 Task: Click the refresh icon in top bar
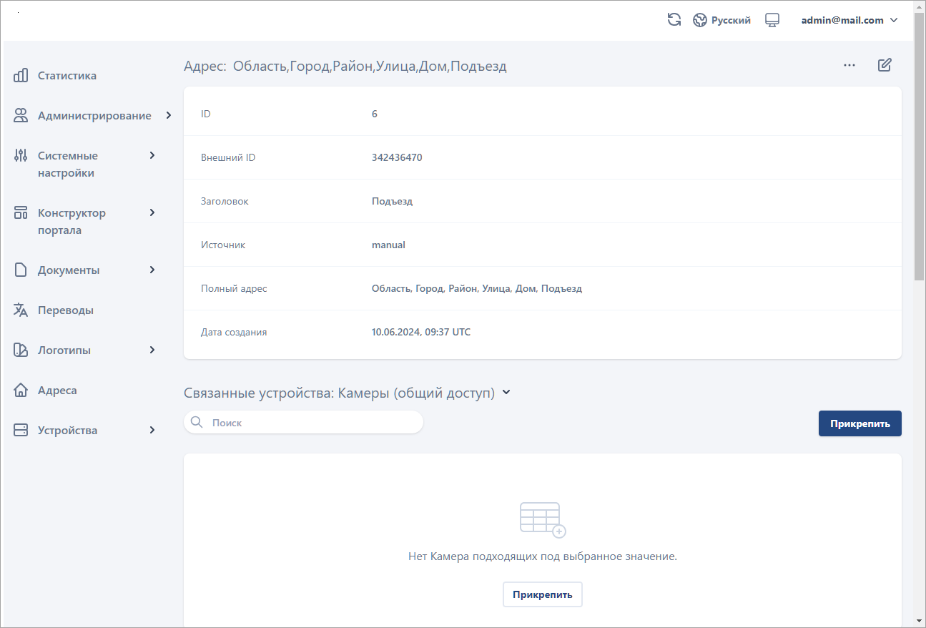click(674, 20)
